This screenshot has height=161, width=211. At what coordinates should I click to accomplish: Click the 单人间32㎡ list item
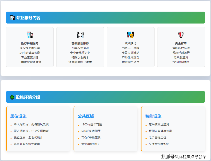point(31,125)
